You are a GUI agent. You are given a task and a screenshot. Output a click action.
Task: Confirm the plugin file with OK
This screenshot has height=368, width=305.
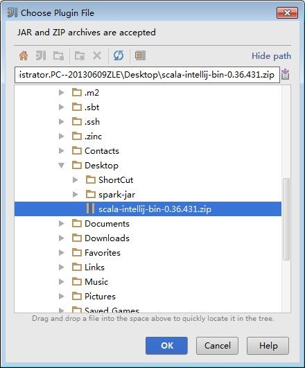[x=166, y=346]
